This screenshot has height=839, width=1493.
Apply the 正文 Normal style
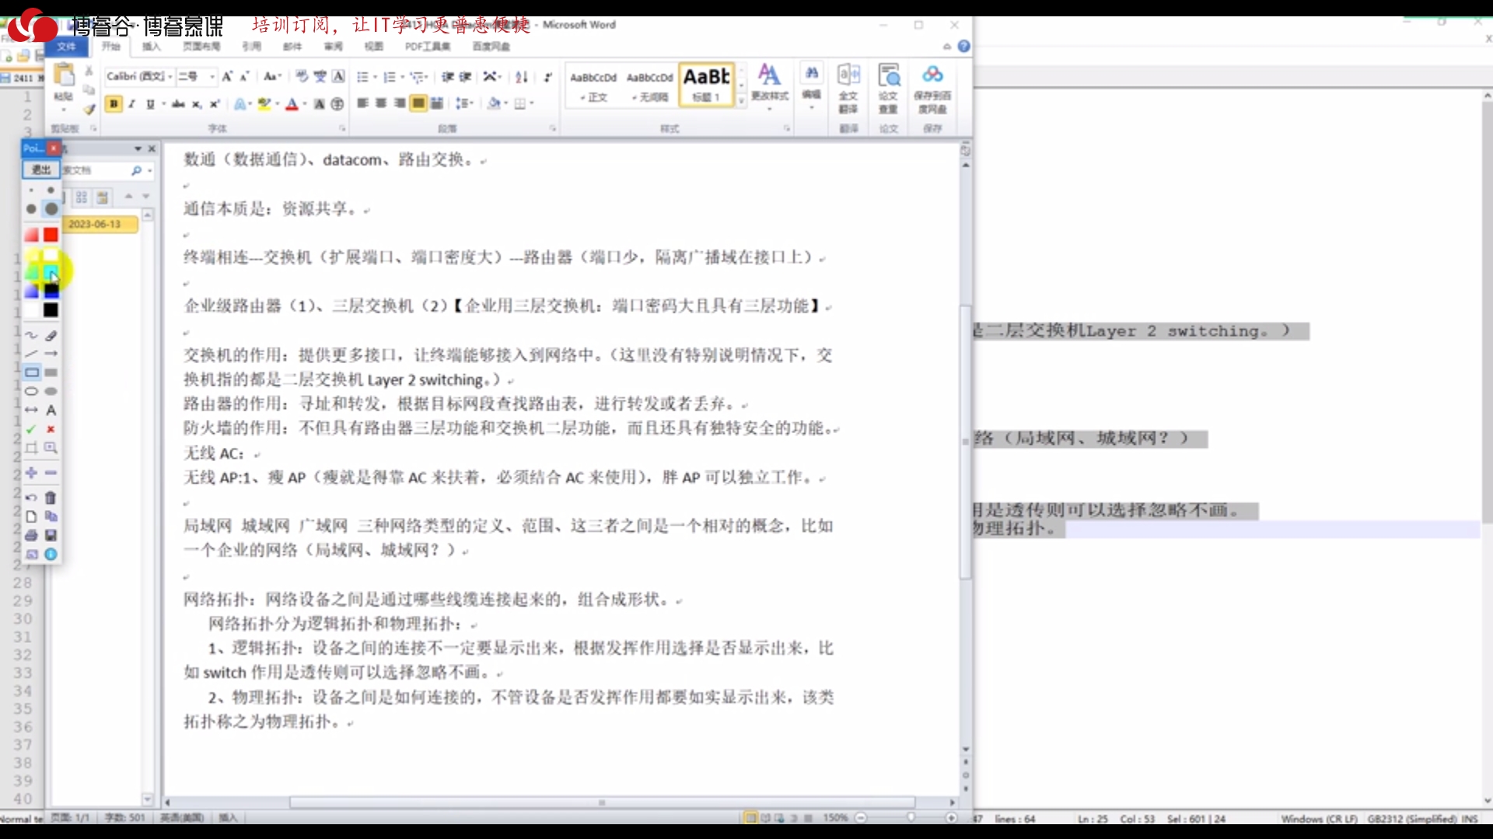[593, 86]
